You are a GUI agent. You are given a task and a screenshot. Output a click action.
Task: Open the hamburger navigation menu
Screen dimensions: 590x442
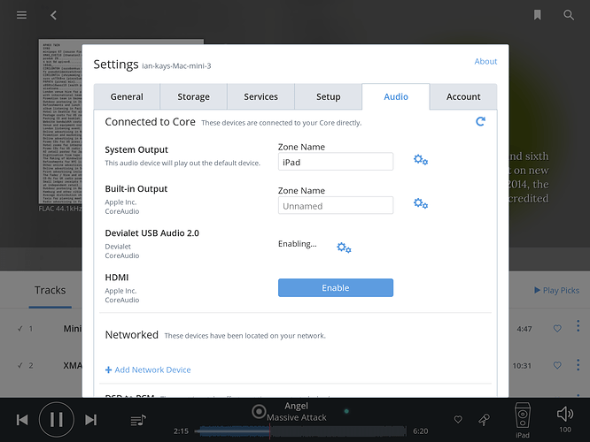click(21, 15)
